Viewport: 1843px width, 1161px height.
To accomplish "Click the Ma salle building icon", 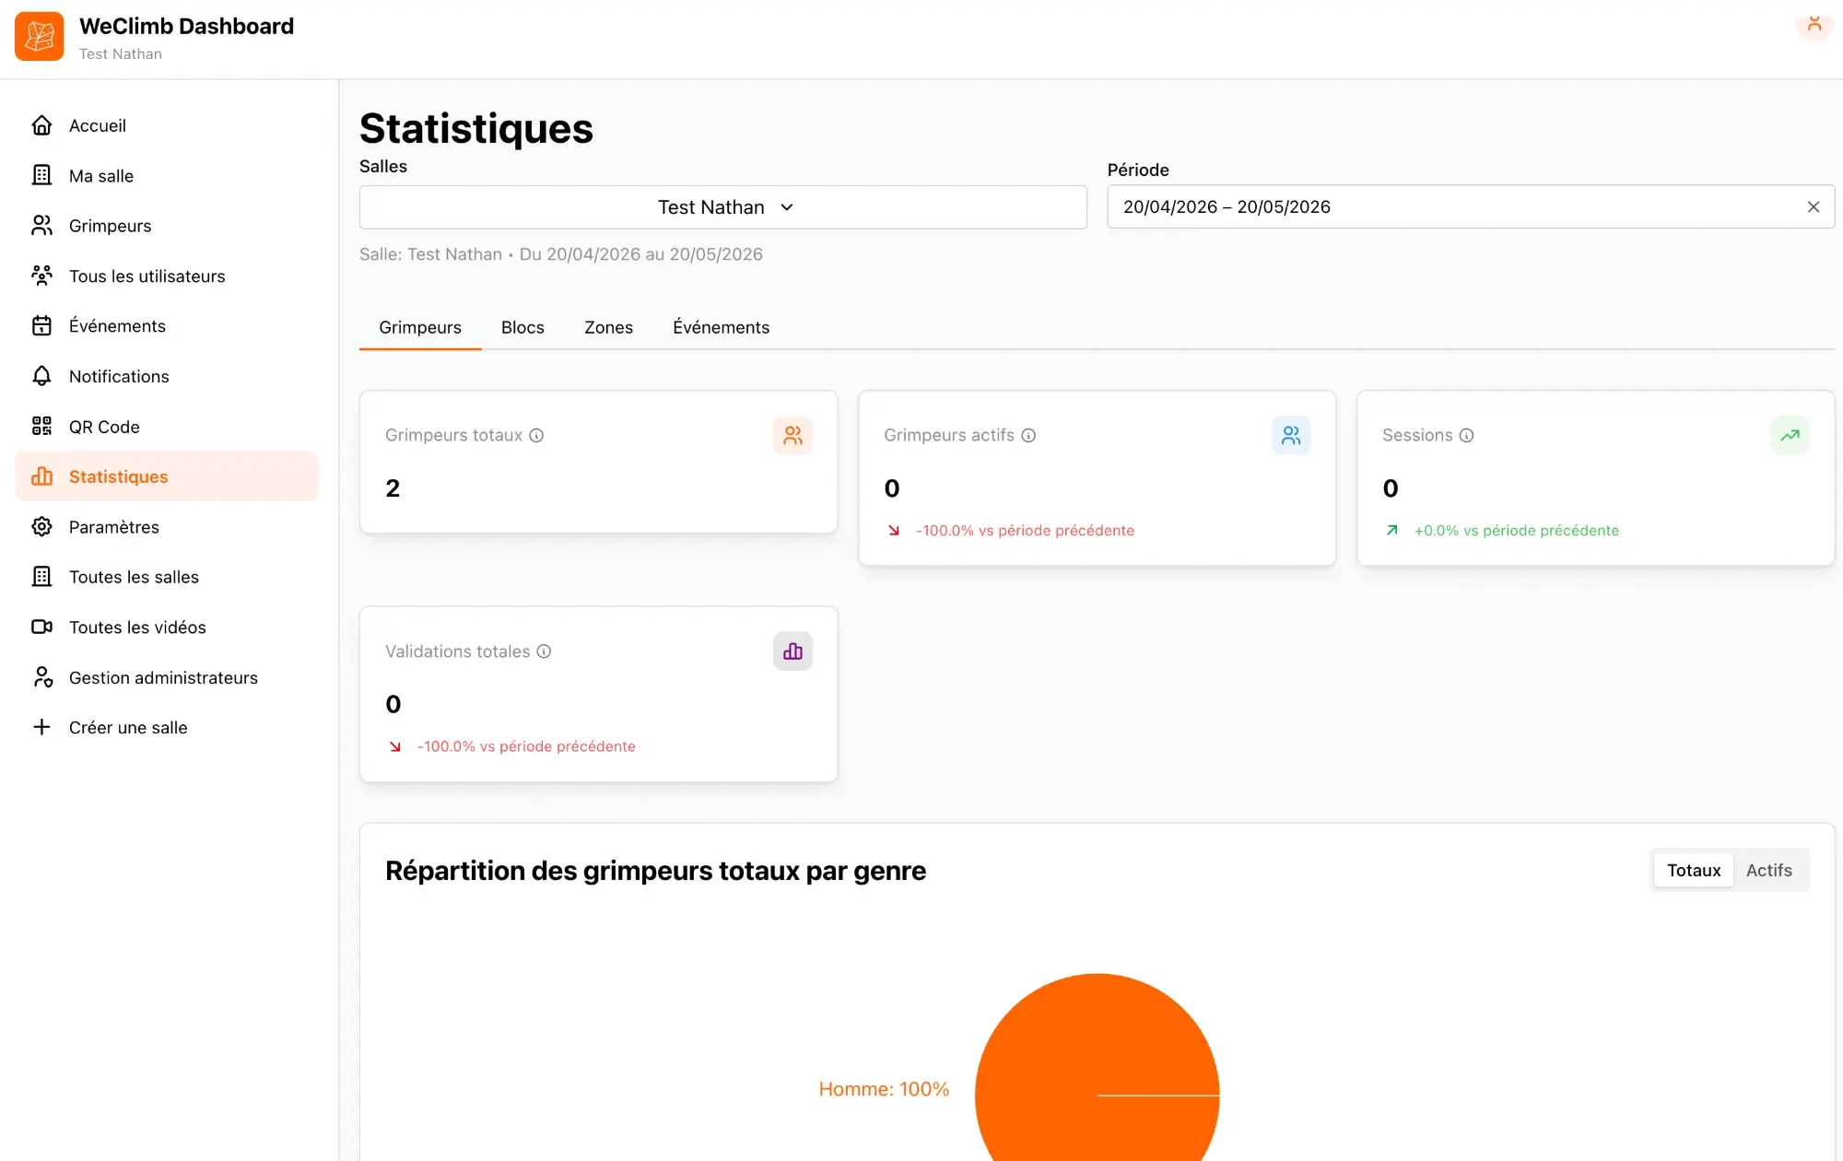I will click(41, 175).
